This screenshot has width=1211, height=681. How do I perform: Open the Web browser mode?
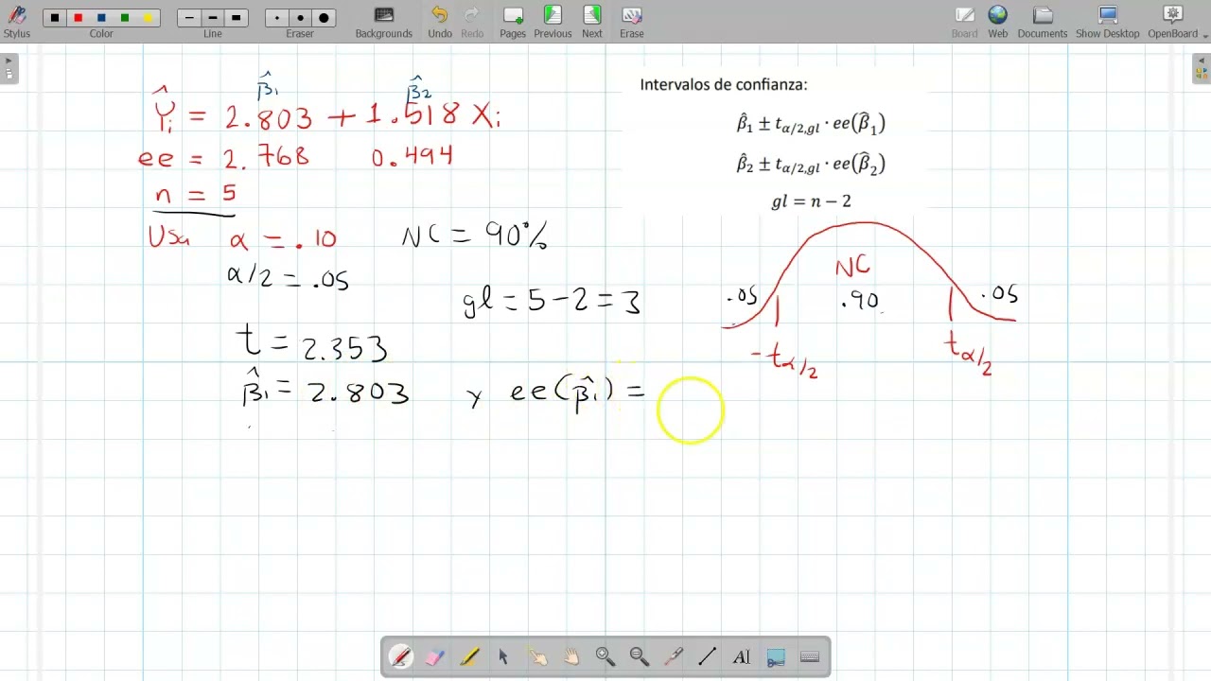[x=998, y=21]
